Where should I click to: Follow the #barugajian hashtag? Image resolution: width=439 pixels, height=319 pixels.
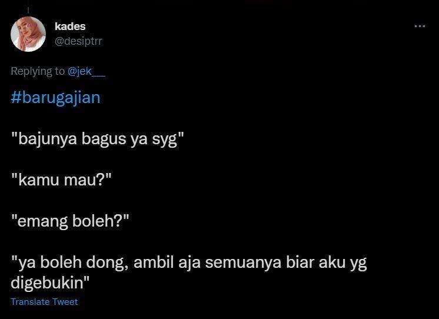(x=55, y=98)
